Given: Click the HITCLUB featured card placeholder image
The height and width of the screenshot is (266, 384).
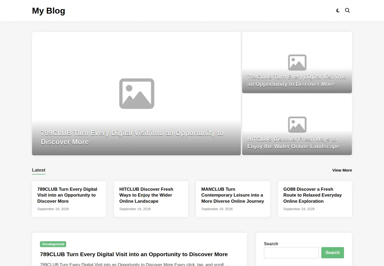Looking at the screenshot, I should [x=297, y=124].
